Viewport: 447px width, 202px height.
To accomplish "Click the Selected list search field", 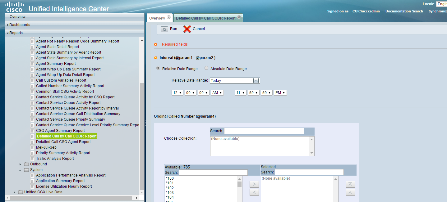I will (x=309, y=172).
